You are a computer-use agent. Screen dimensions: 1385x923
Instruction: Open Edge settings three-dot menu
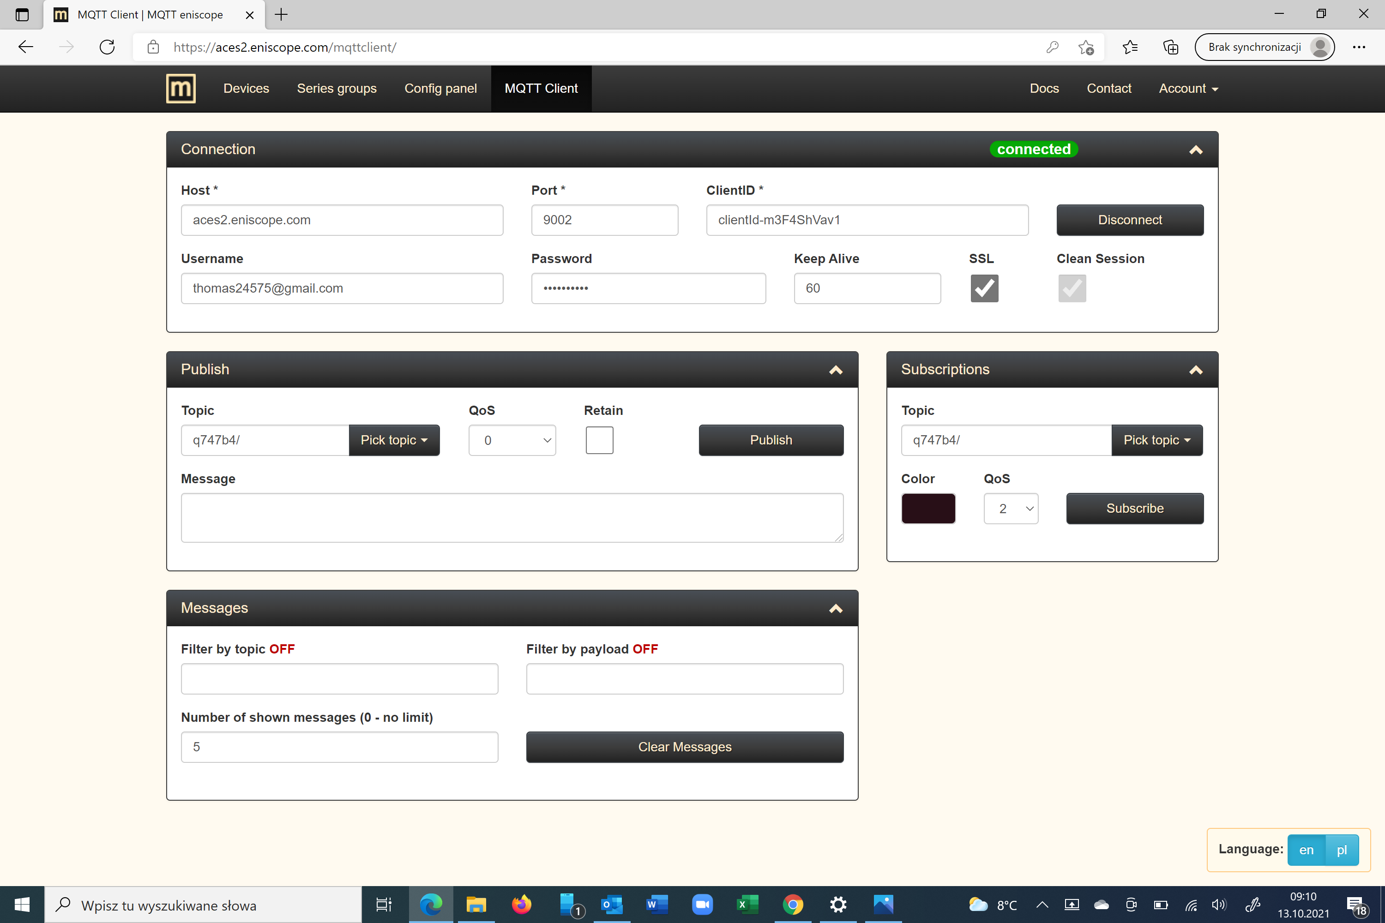[x=1359, y=47]
